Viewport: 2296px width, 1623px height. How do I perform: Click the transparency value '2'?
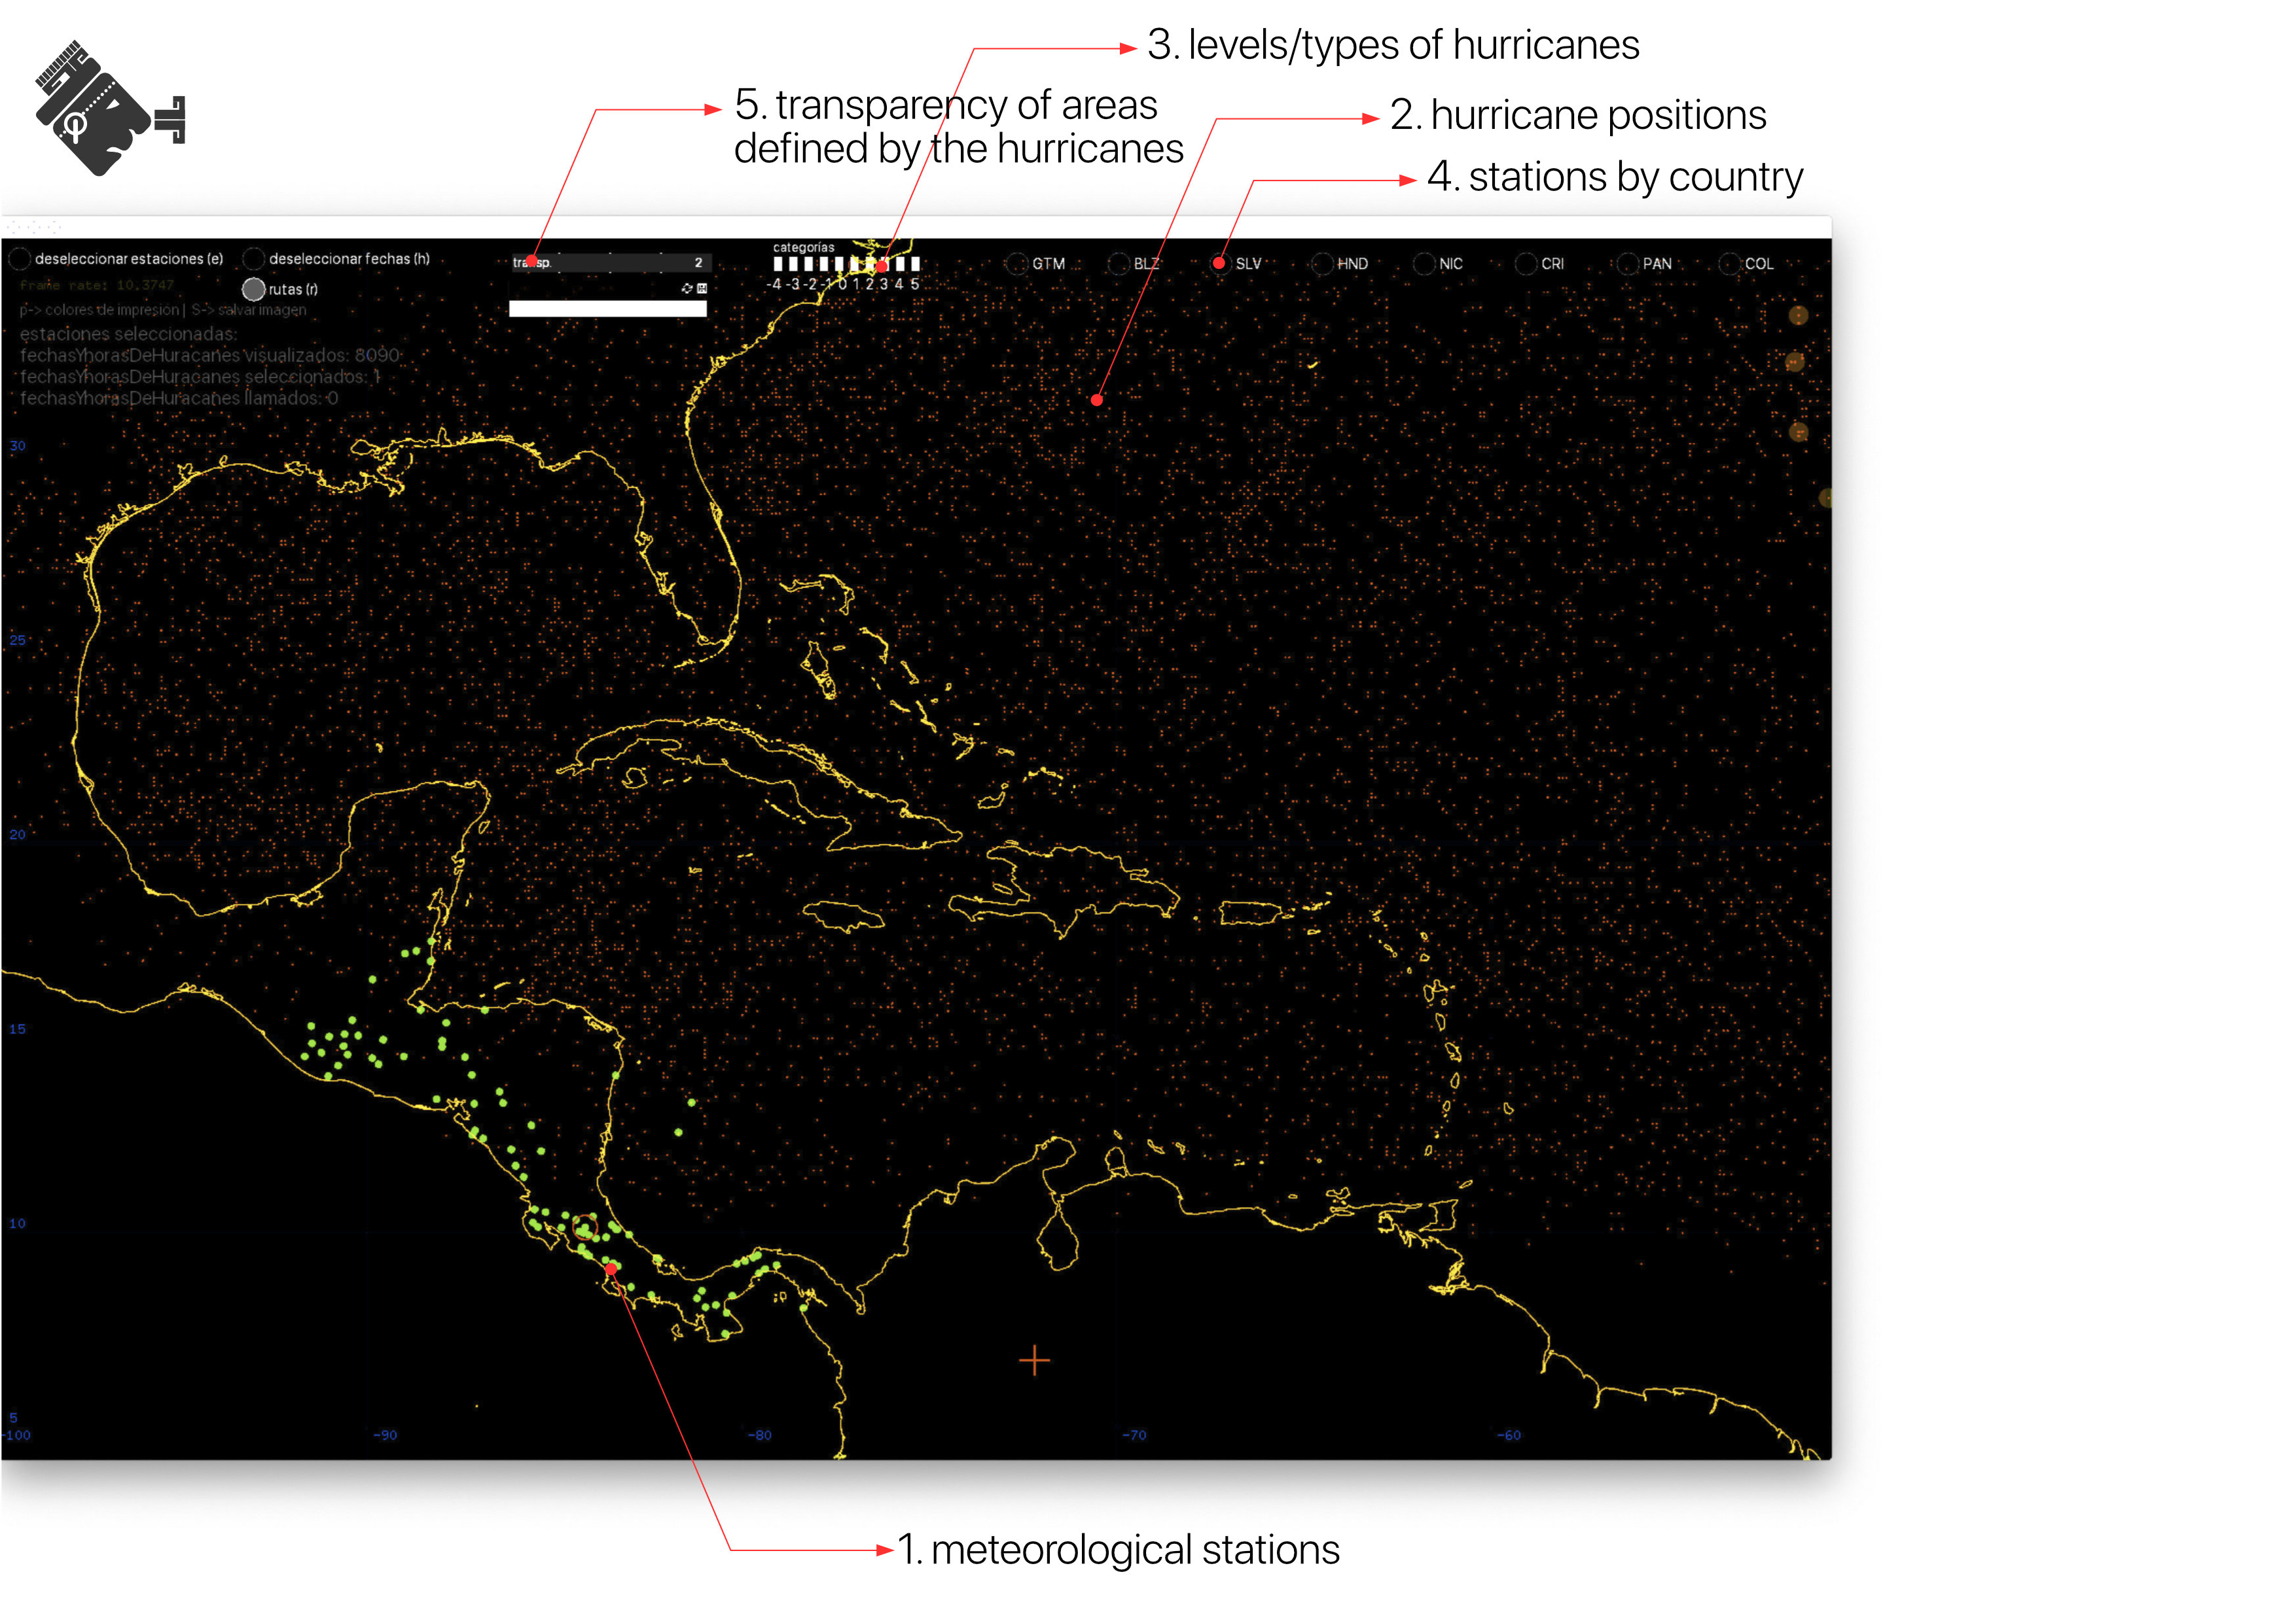[x=698, y=263]
